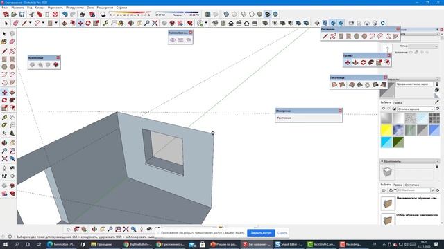Click the first component thumbnail in list
This screenshot has height=249, width=444.
pyautogui.click(x=388, y=203)
